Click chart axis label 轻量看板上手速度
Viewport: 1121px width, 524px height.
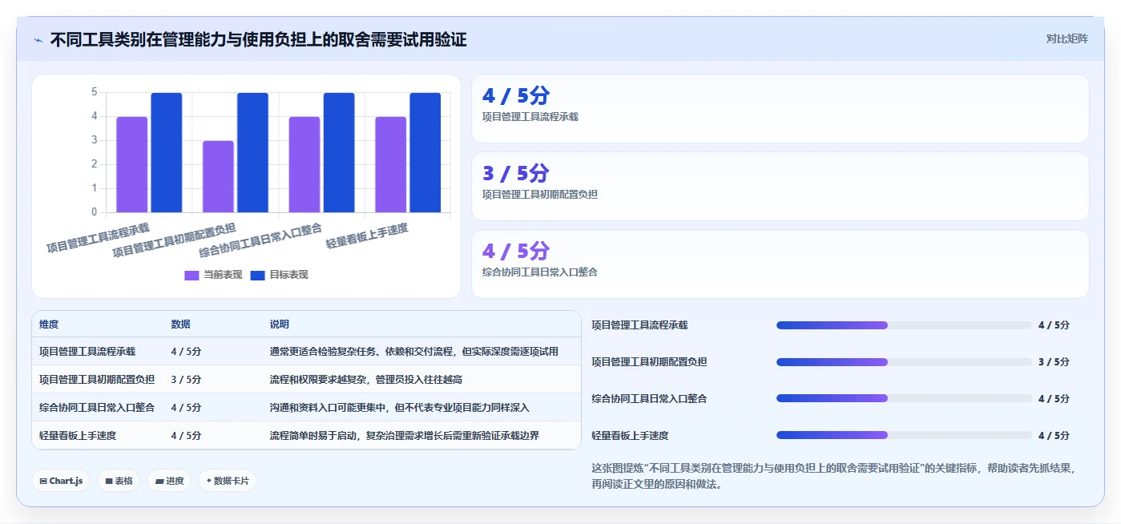[367, 236]
